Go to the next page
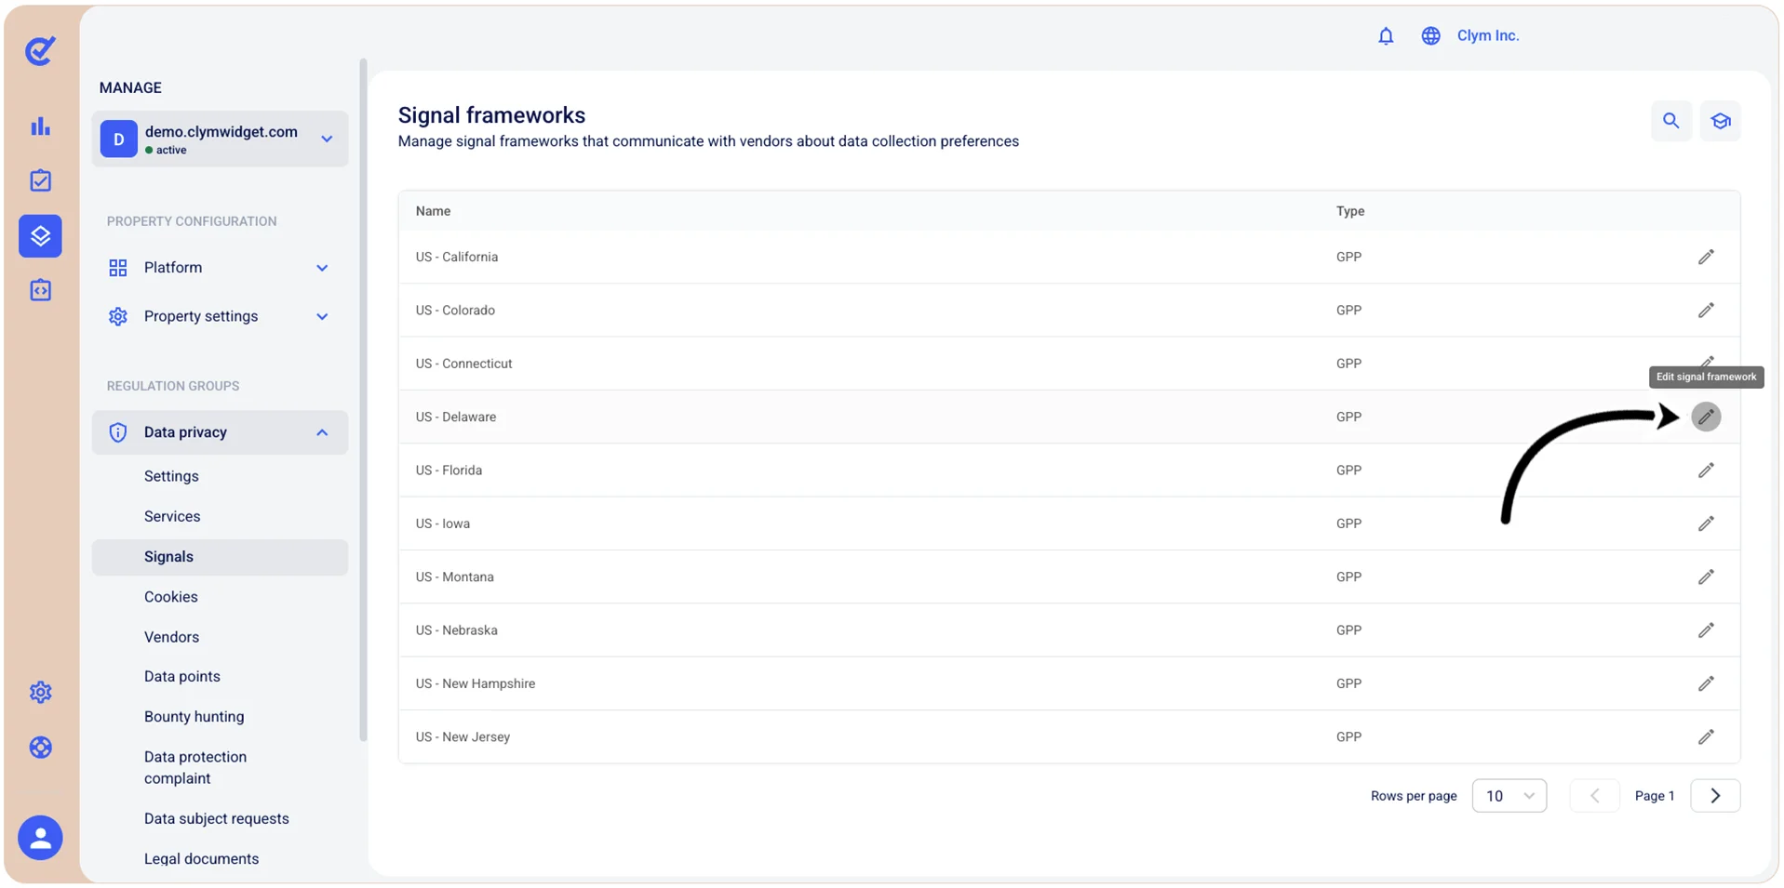 coord(1715,796)
